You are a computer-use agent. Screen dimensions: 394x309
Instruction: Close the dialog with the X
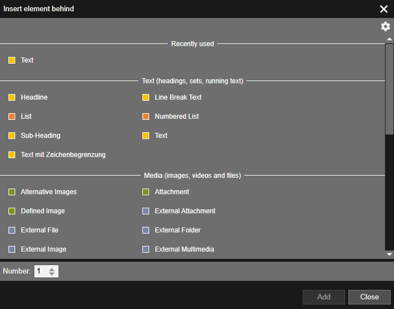[x=384, y=9]
